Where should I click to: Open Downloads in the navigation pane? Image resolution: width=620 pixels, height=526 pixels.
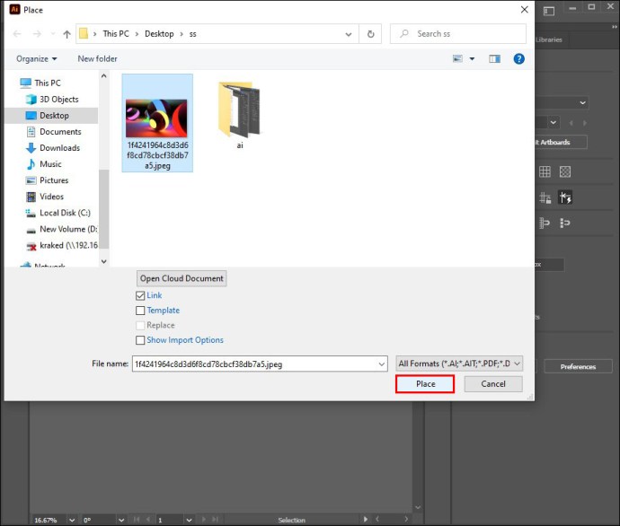[x=59, y=148]
